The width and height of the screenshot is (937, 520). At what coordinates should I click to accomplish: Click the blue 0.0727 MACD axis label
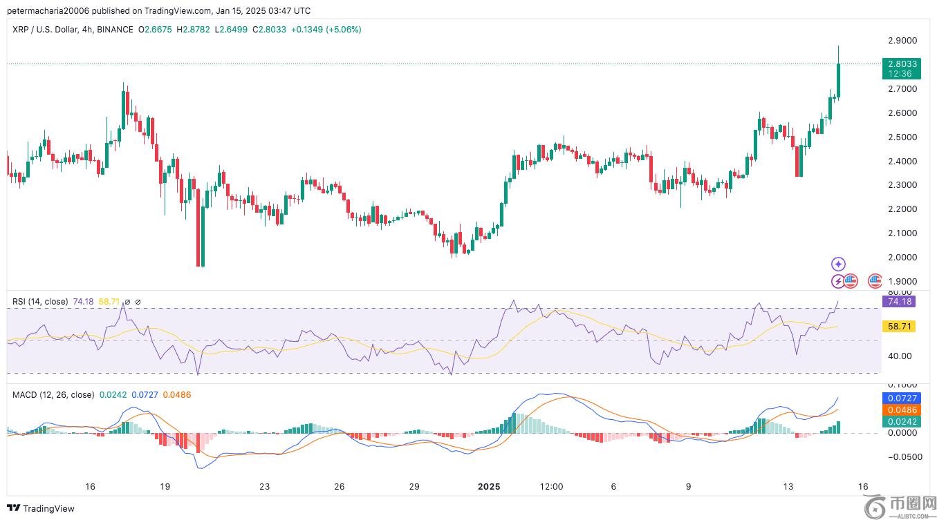click(x=901, y=398)
